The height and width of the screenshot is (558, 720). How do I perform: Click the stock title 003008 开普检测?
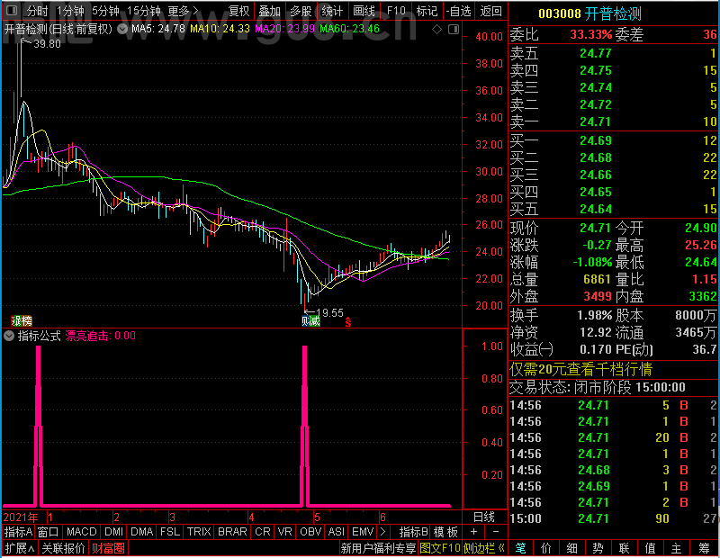coord(590,13)
